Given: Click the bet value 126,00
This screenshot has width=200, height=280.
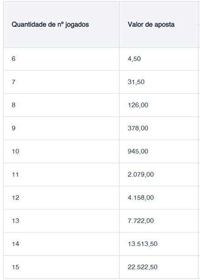Looking at the screenshot, I should coord(138,105).
